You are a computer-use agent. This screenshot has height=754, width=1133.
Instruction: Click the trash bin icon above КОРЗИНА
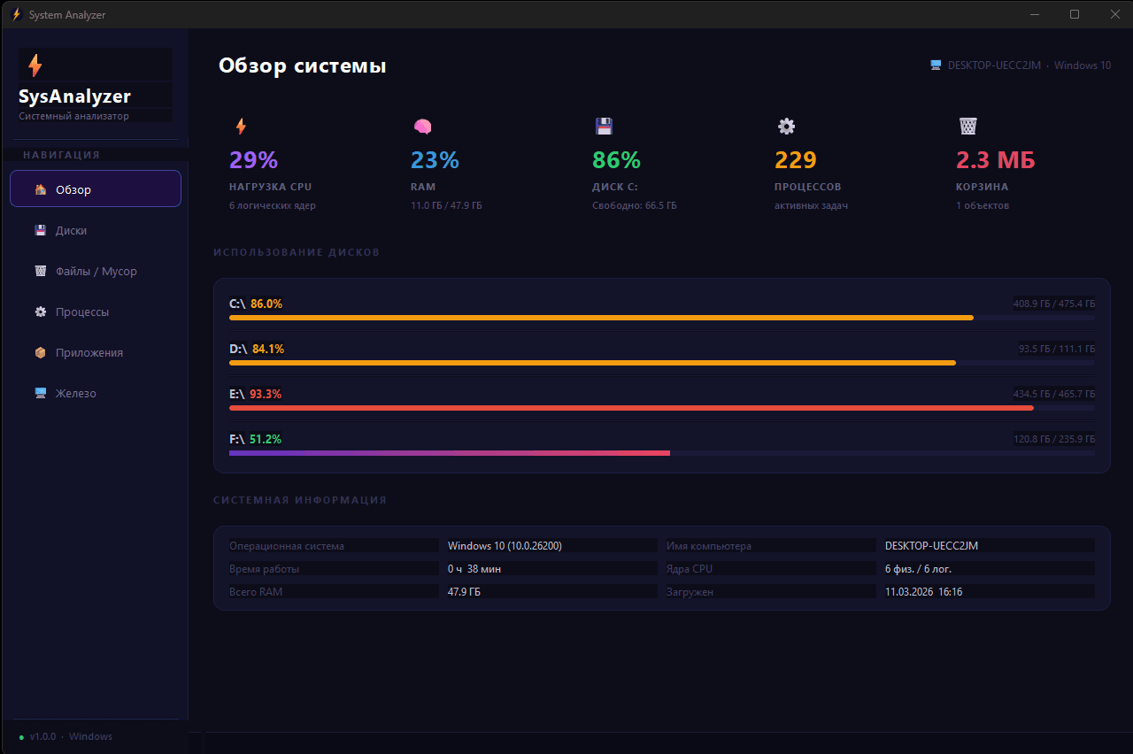pos(968,126)
